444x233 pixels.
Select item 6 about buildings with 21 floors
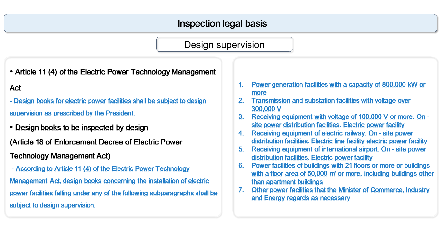pyautogui.click(x=340, y=166)
